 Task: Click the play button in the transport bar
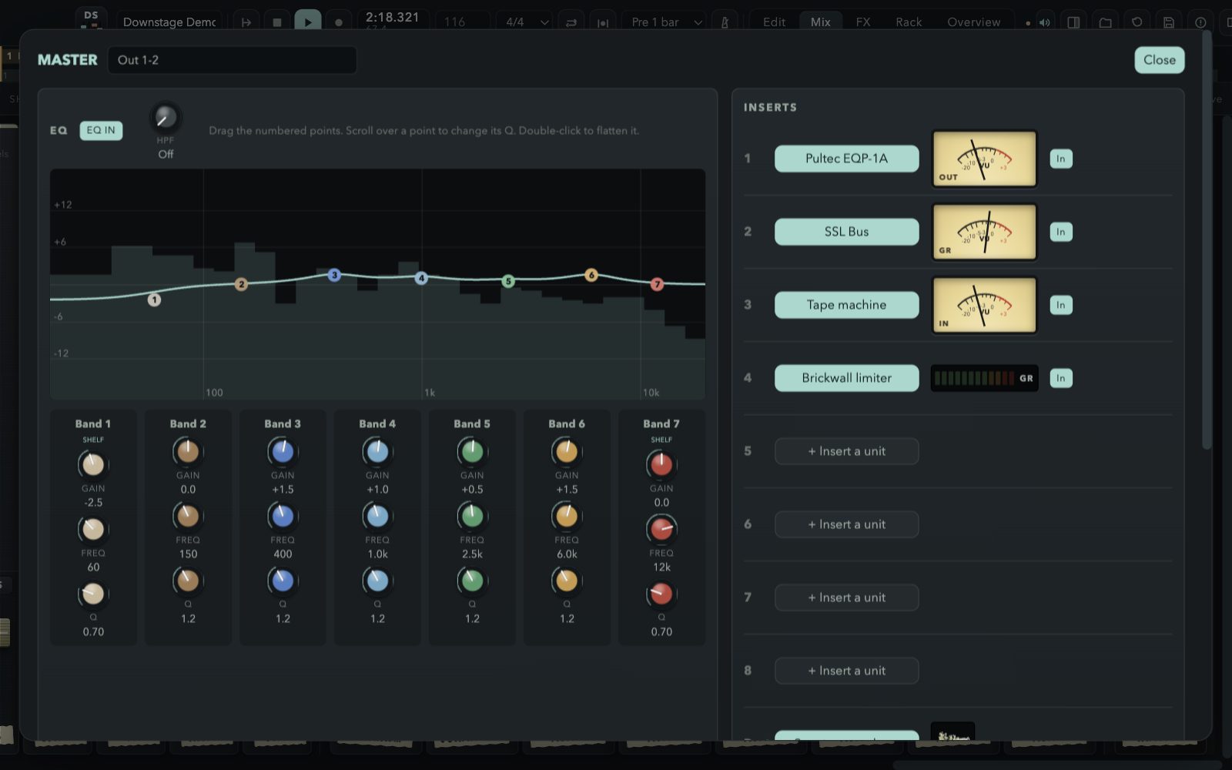pyautogui.click(x=307, y=22)
